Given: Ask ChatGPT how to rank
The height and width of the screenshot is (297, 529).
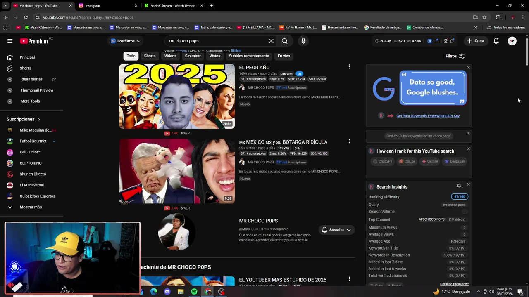Looking at the screenshot, I should tap(382, 161).
